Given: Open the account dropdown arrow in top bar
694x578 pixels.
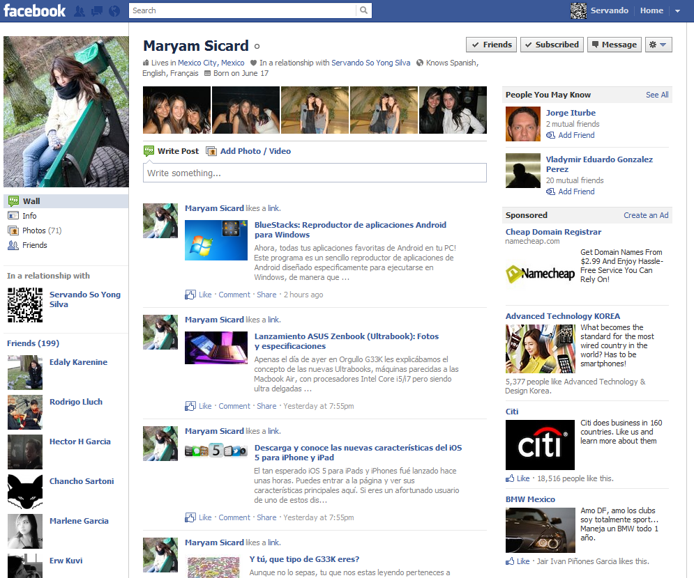Looking at the screenshot, I should pos(678,11).
